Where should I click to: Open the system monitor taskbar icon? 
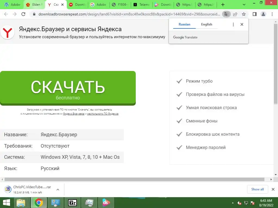89,203
